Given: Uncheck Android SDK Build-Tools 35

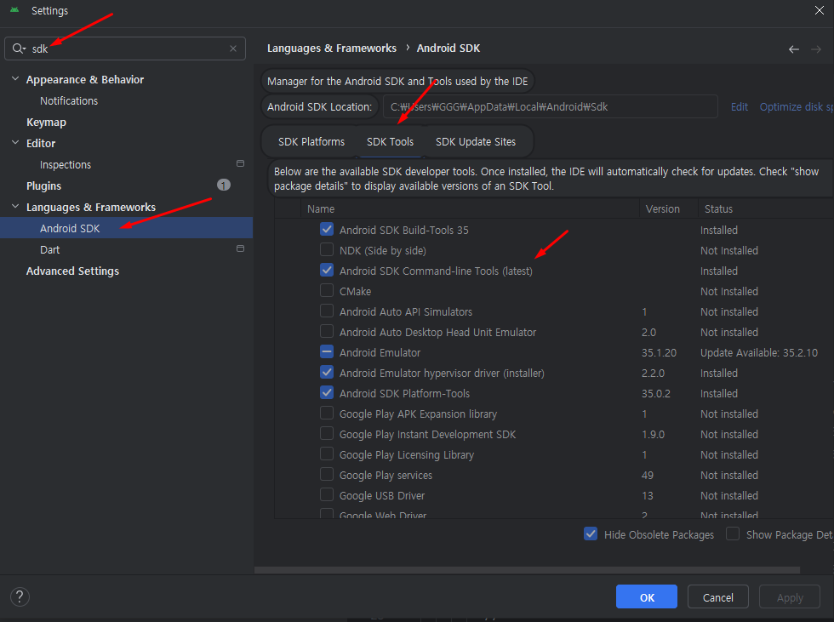Looking at the screenshot, I should (327, 229).
